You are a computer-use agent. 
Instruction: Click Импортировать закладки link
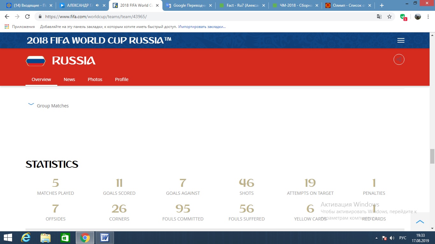(x=202, y=27)
